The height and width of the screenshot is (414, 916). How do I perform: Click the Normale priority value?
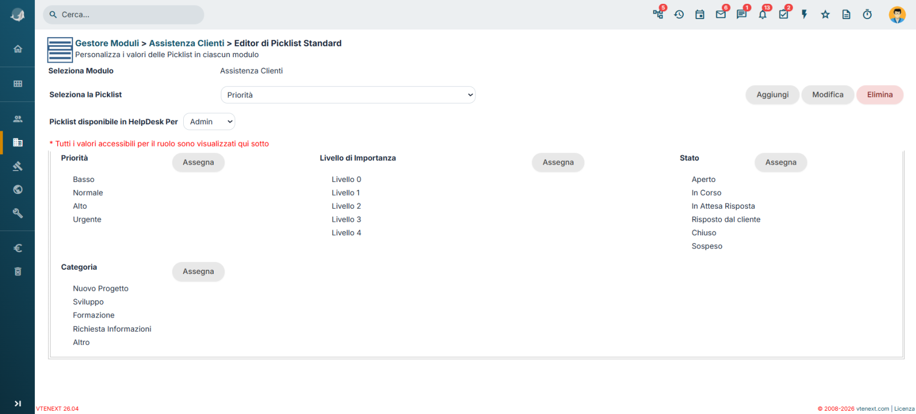88,193
